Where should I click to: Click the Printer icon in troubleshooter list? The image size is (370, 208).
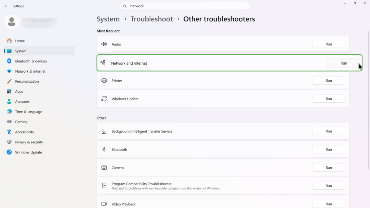point(104,81)
